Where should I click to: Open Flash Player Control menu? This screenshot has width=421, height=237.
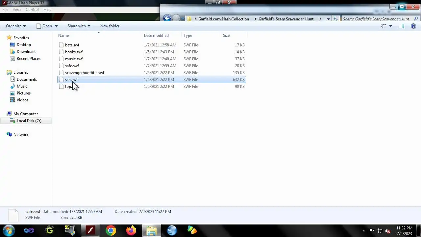32,10
